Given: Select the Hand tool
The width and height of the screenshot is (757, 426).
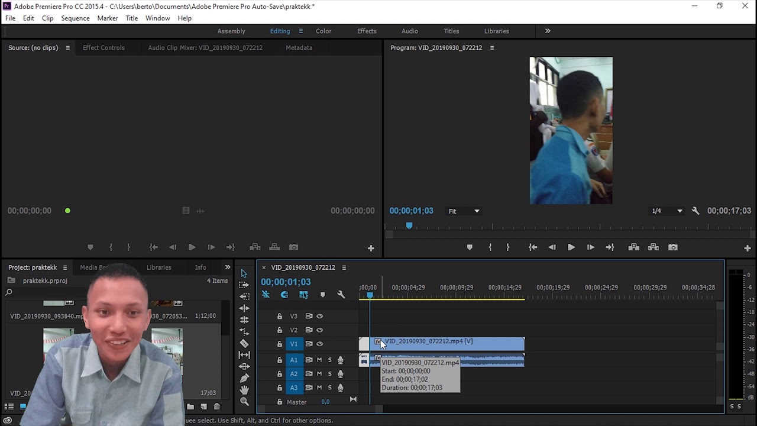Looking at the screenshot, I should coord(244,390).
